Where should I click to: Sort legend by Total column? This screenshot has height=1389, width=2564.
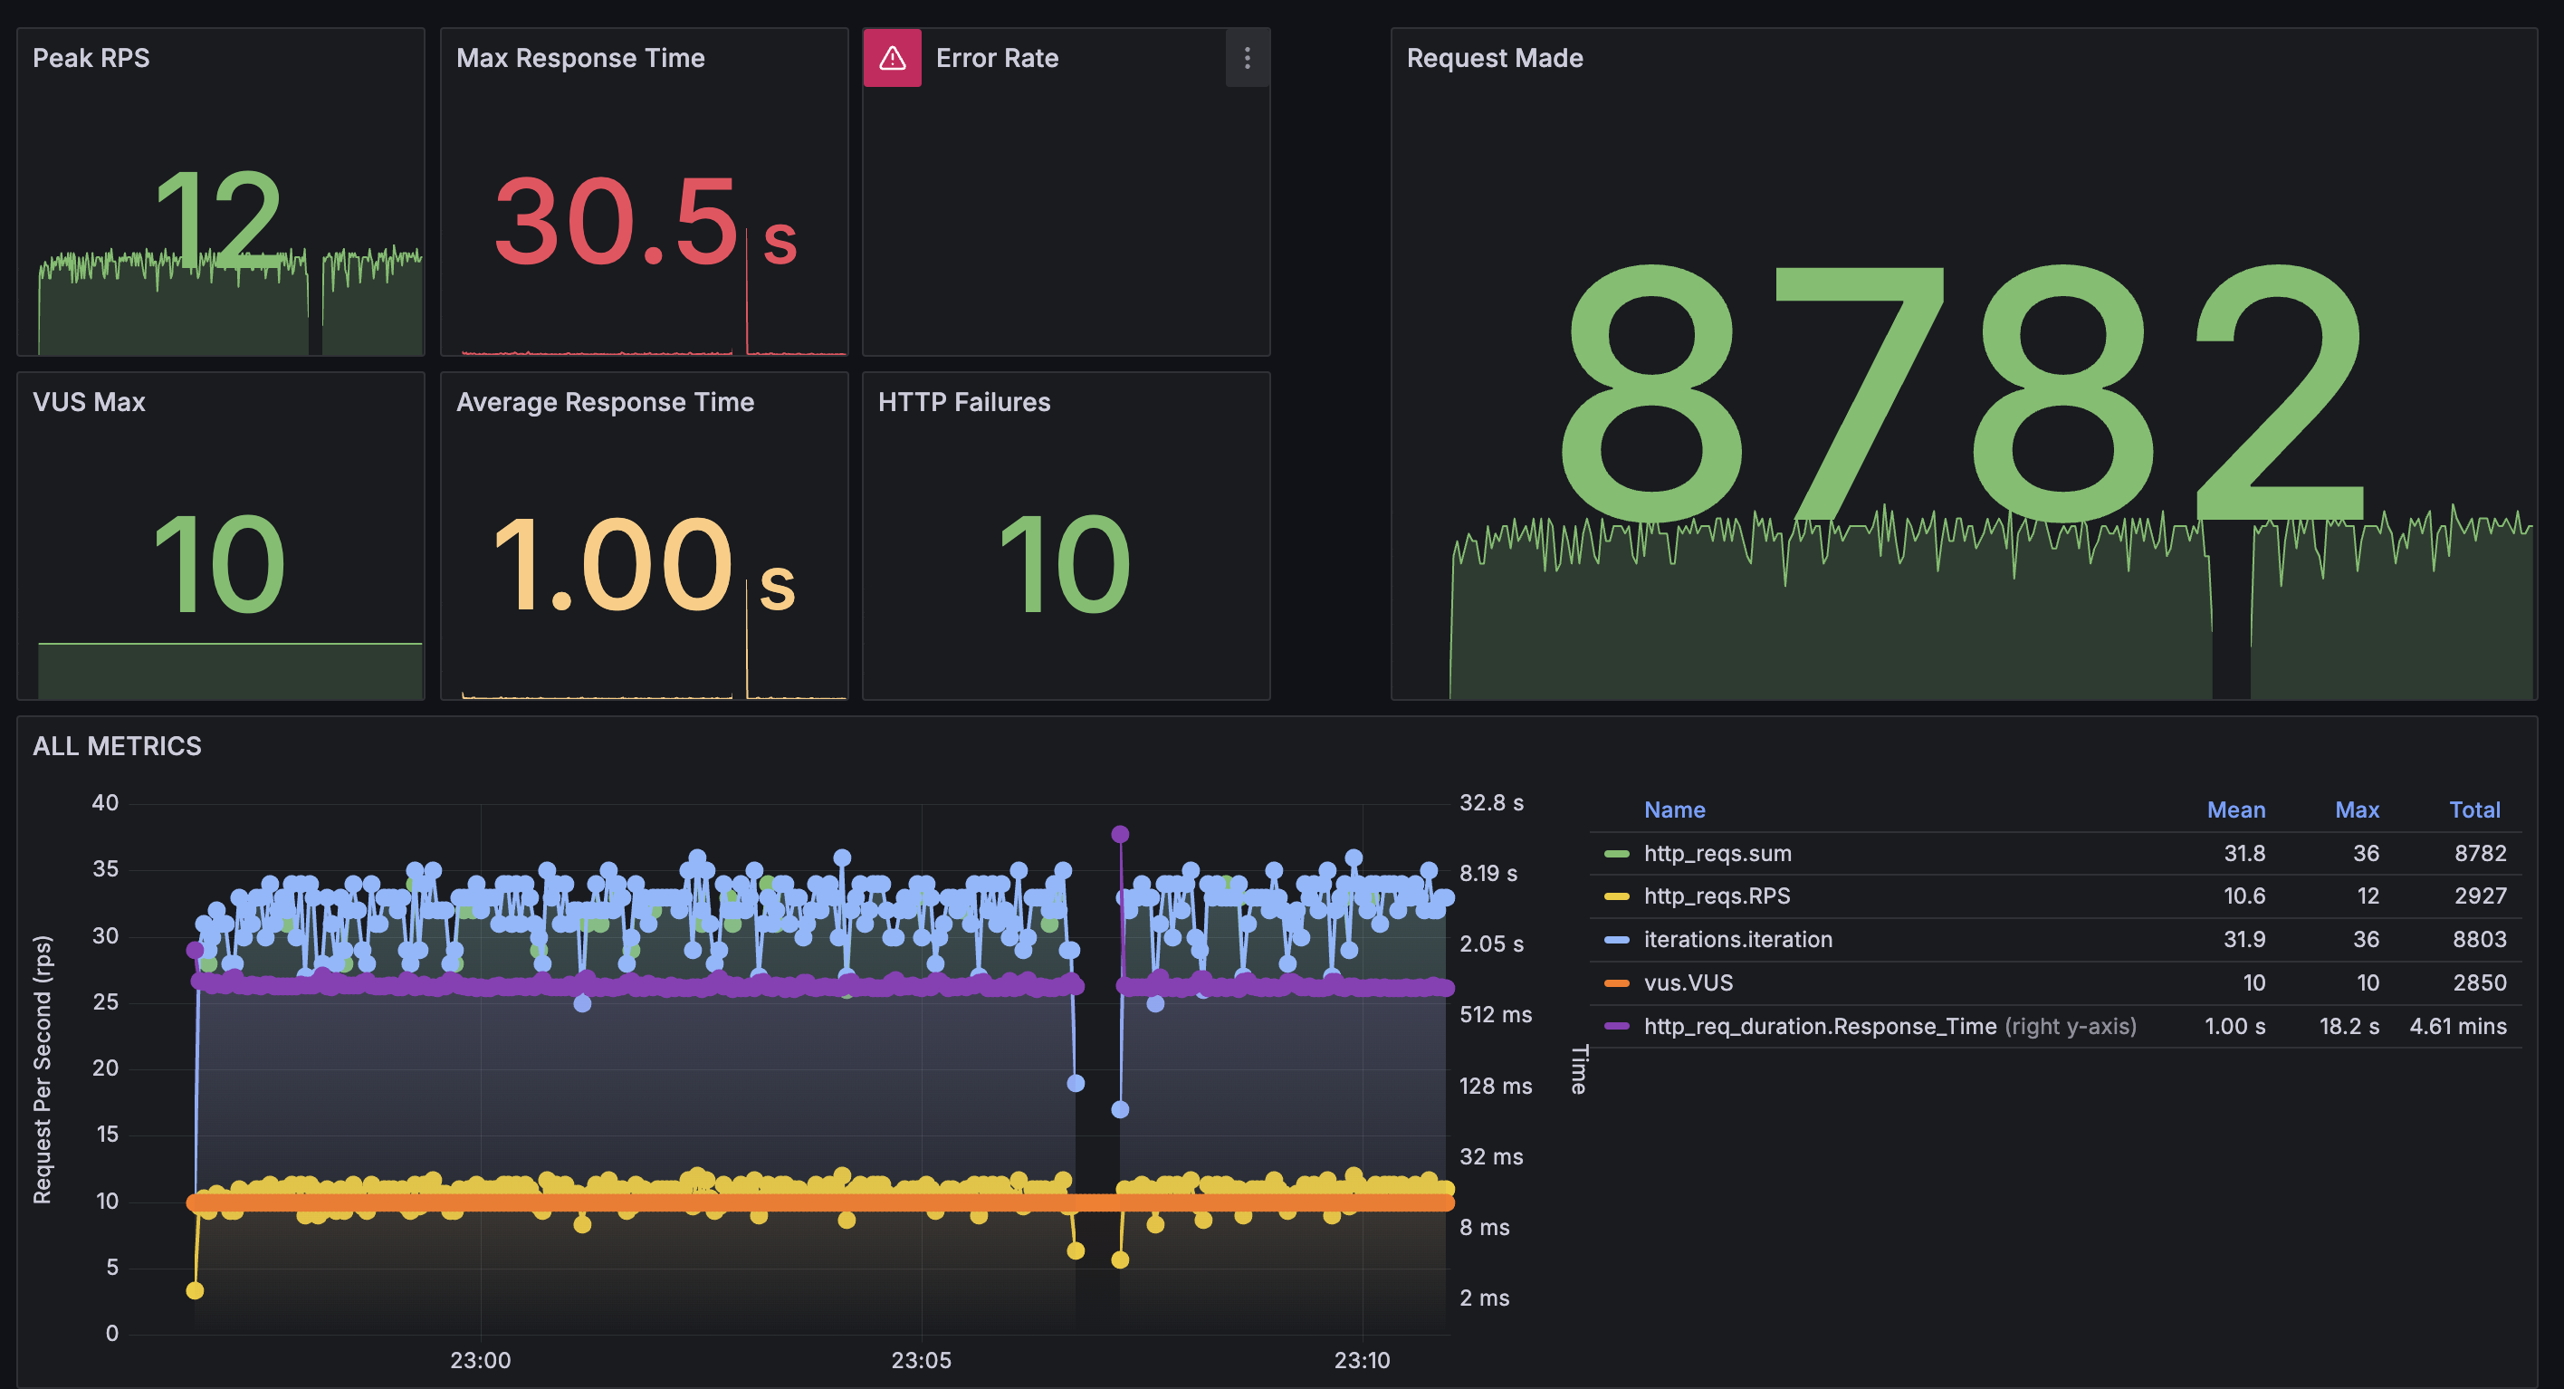point(2473,809)
